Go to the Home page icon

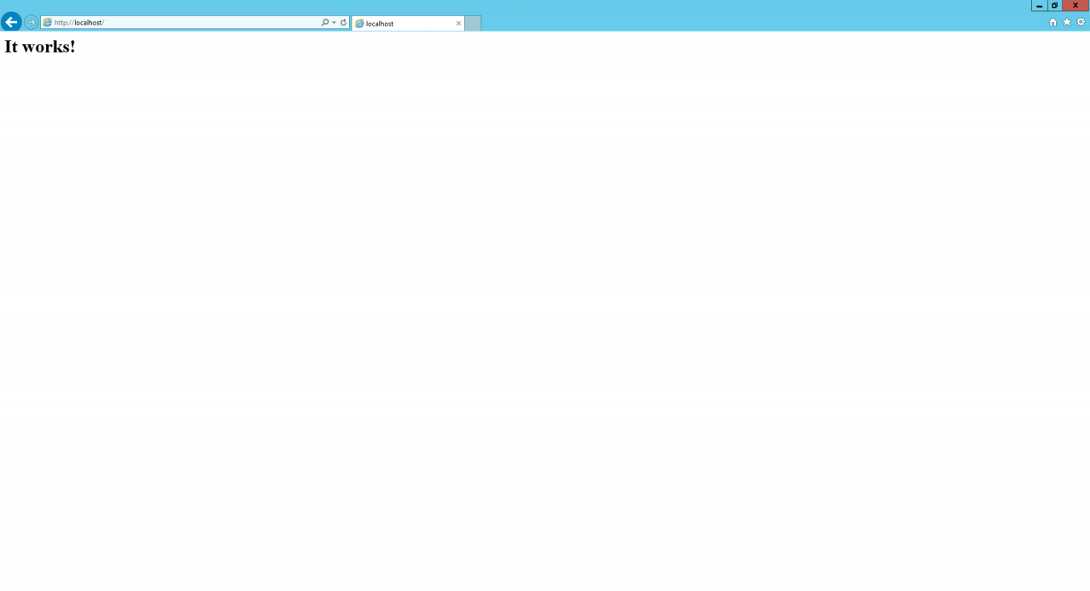coord(1053,22)
